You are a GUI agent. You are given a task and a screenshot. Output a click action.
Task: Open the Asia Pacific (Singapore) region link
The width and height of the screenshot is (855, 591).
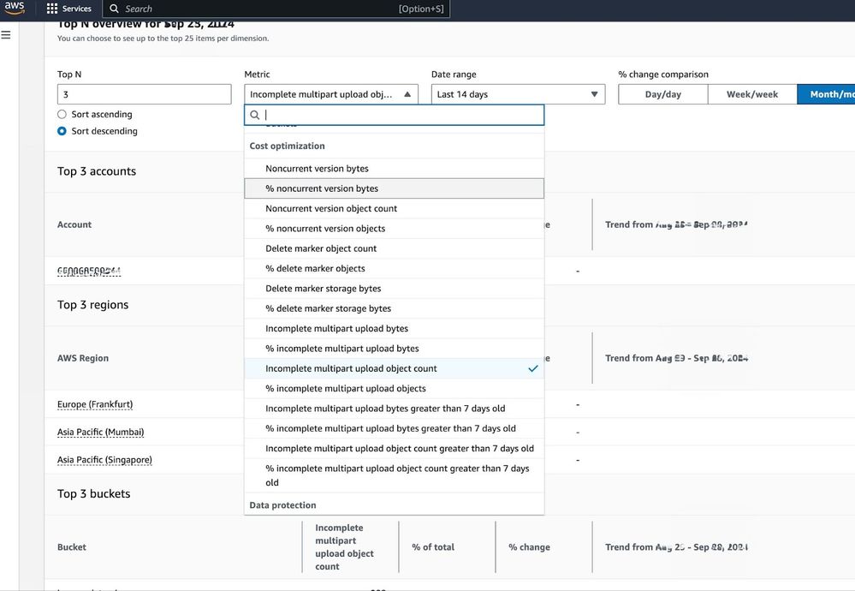[104, 460]
